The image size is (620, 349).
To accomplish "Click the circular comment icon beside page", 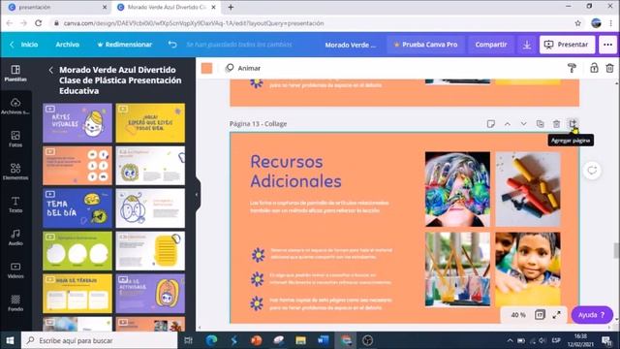I will click(x=592, y=171).
